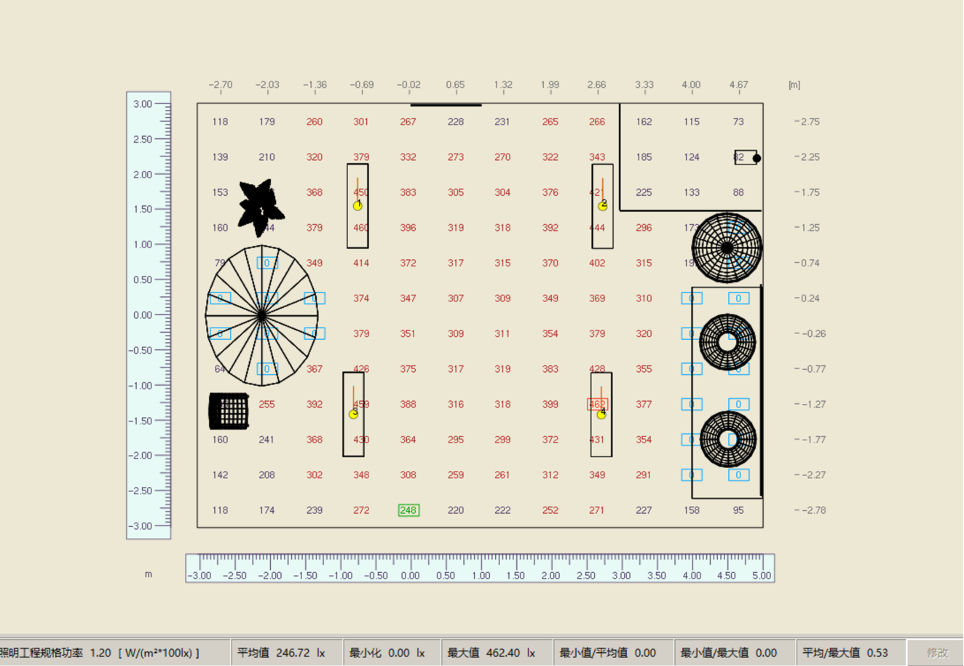Select the solid-center round mesh object at top right
This screenshot has height=666, width=964.
[x=727, y=247]
